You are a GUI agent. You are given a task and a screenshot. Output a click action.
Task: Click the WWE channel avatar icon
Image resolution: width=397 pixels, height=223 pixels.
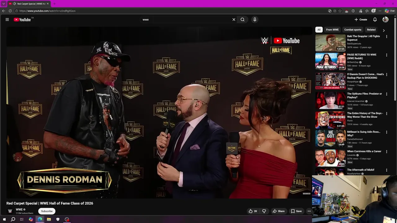pyautogui.click(x=10, y=211)
